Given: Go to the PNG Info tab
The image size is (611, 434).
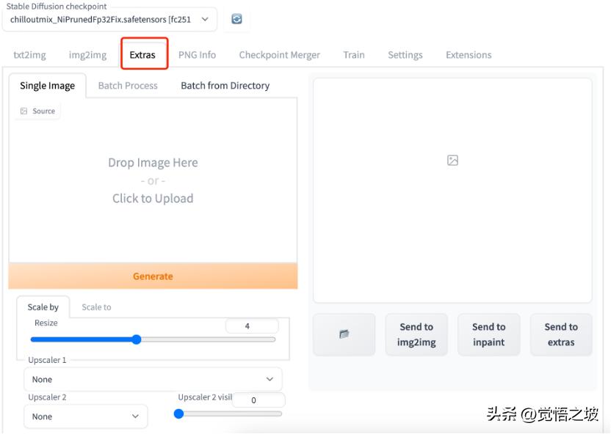Looking at the screenshot, I should click(x=197, y=55).
